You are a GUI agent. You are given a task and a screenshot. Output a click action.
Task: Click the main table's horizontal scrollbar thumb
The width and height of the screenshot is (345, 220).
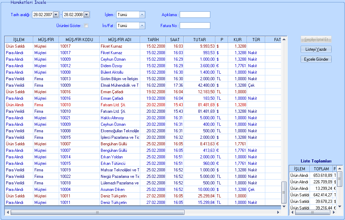[97, 212]
